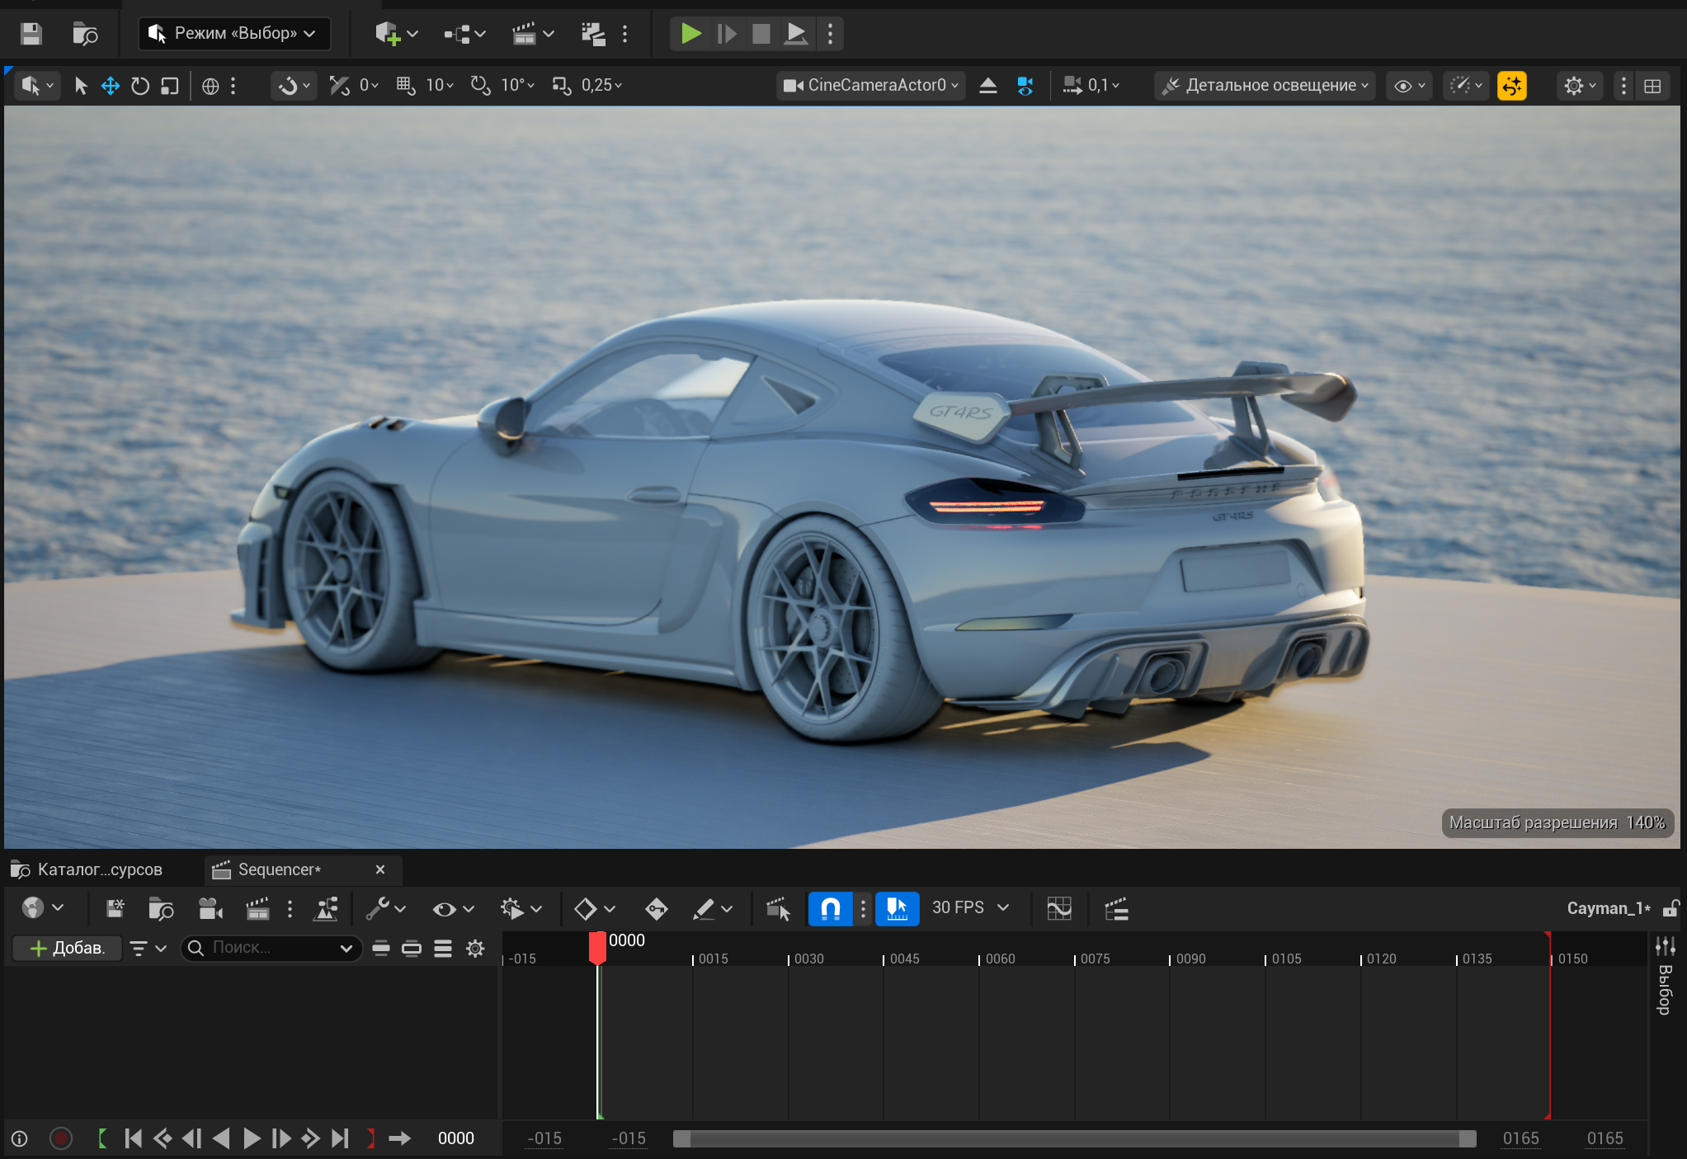This screenshot has height=1159, width=1687.
Task: Open the 30 FPS frame rate dropdown
Action: click(x=970, y=908)
